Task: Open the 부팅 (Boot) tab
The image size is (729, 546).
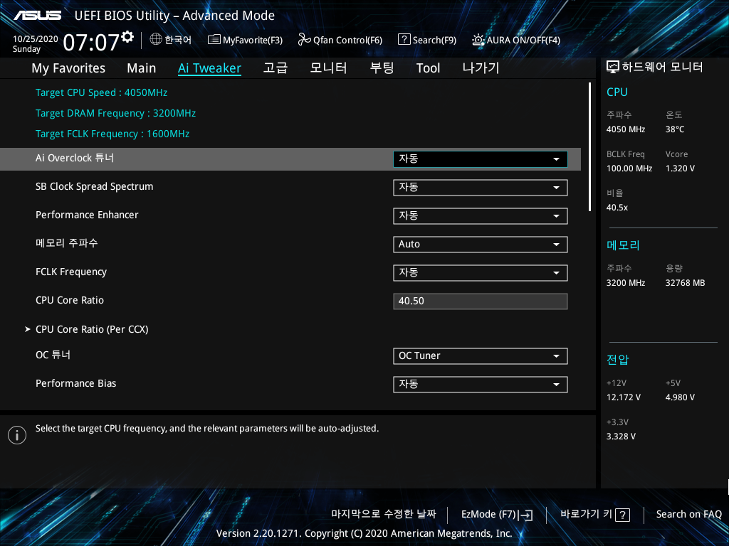Action: 382,68
